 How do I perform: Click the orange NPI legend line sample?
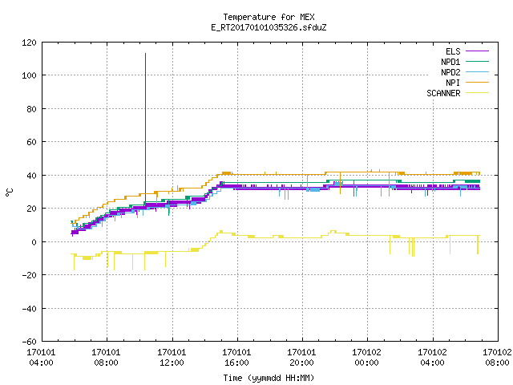[x=477, y=82]
